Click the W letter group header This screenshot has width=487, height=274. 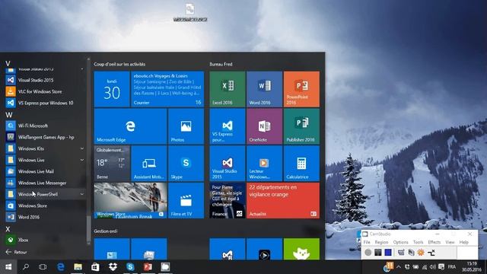(x=8, y=115)
